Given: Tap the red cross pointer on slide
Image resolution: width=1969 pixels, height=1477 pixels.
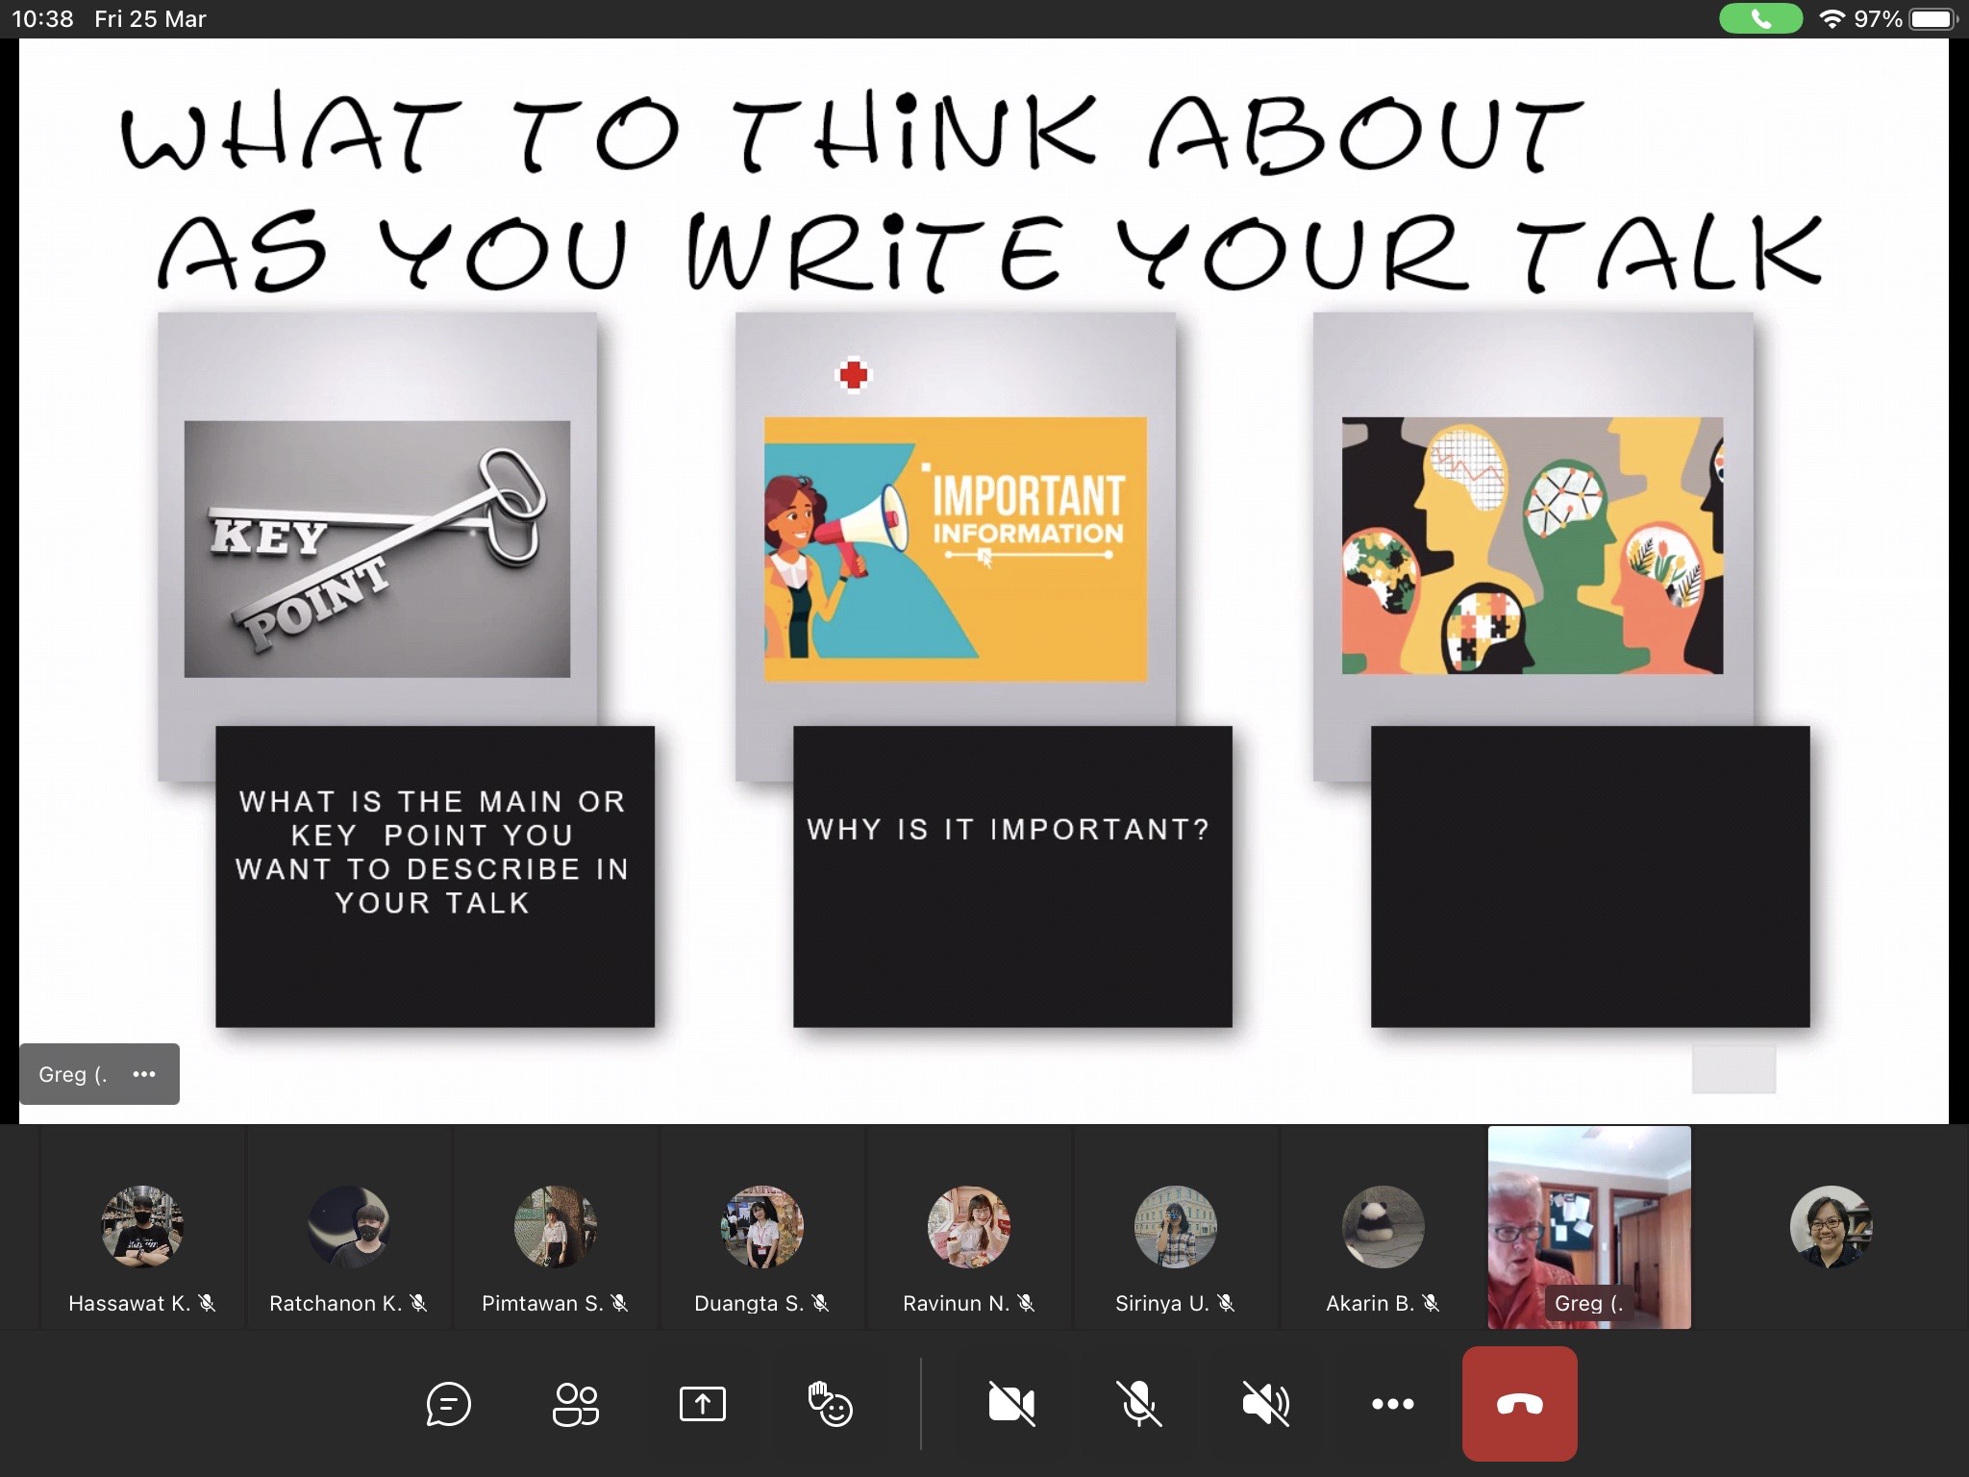Looking at the screenshot, I should pos(854,375).
